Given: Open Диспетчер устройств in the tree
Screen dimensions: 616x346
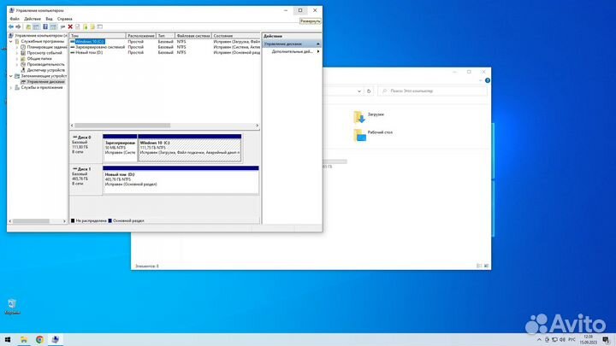Looking at the screenshot, I should click(x=43, y=70).
